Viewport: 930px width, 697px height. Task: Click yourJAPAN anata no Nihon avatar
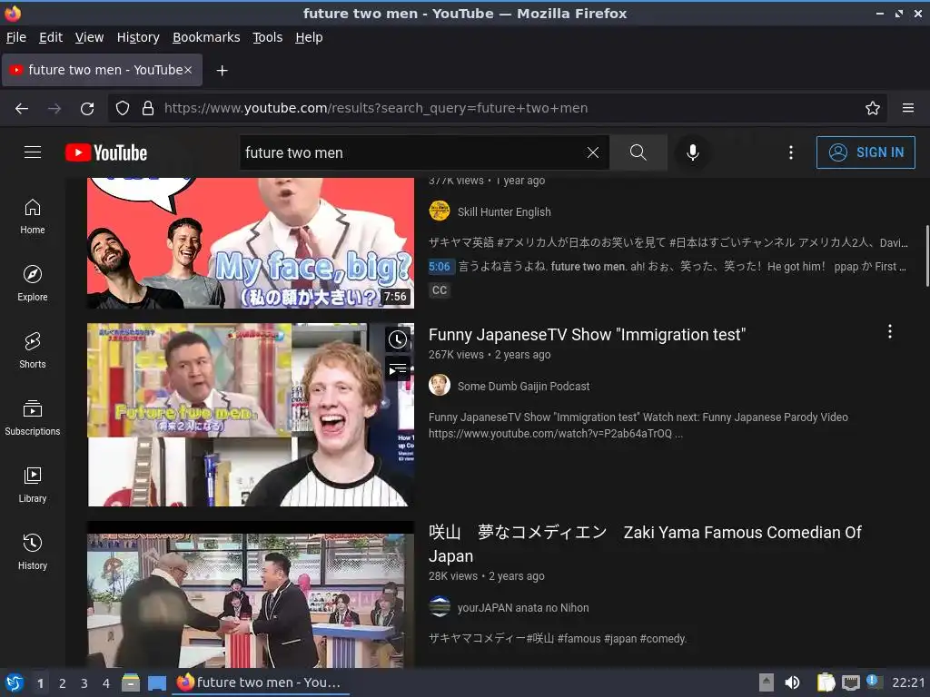coord(440,607)
